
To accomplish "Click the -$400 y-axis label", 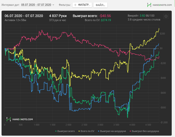I will click(x=162, y=78).
